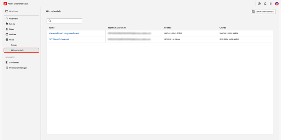Open Permission Manager resource

tap(18, 68)
